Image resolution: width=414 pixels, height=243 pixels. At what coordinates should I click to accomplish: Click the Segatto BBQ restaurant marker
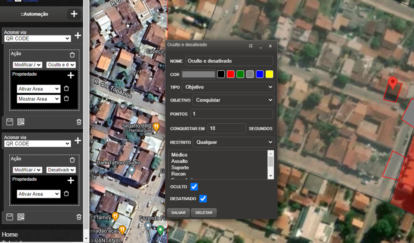[x=156, y=127]
